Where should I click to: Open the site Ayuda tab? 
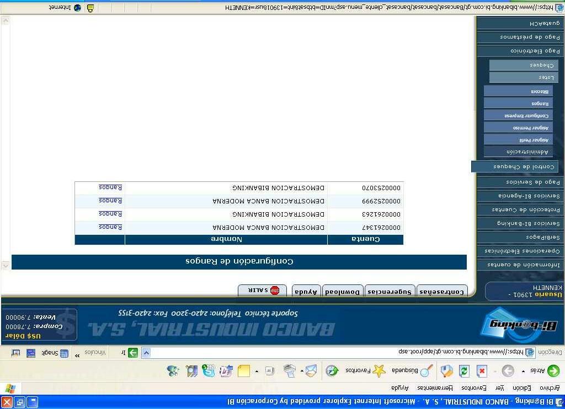click(306, 291)
